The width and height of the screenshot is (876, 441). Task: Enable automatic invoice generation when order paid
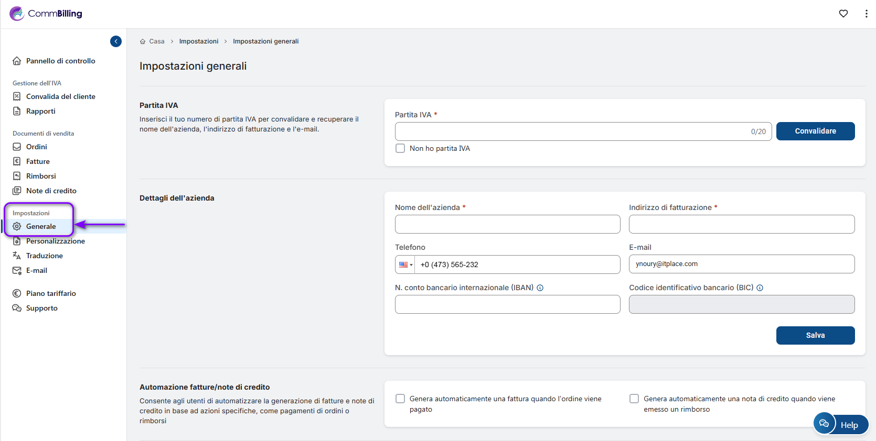coord(400,399)
